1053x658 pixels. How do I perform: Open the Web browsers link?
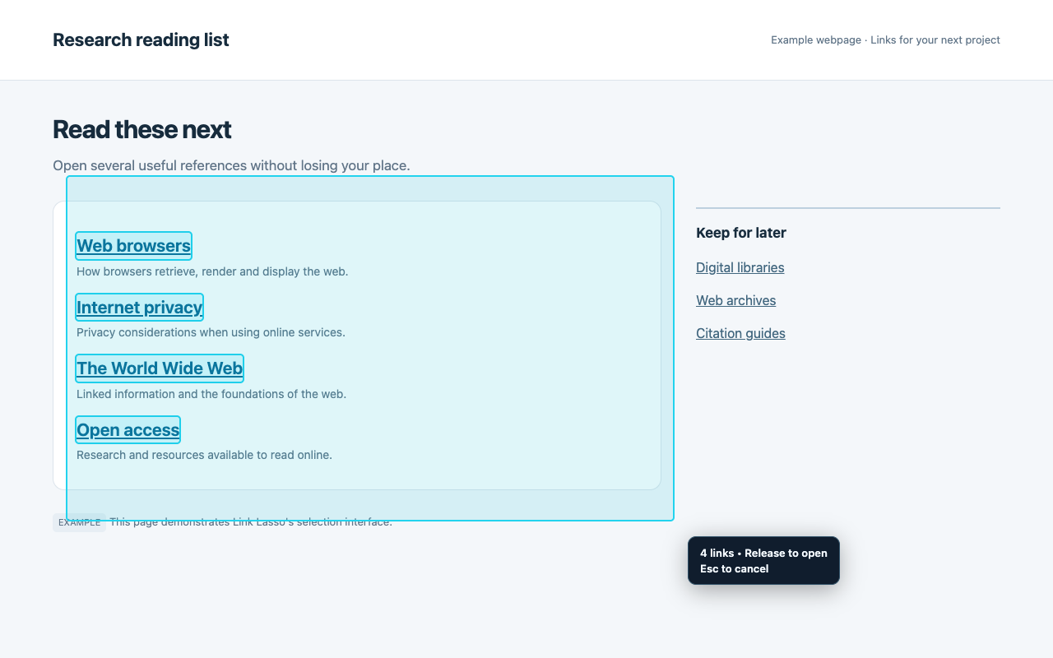pos(133,246)
